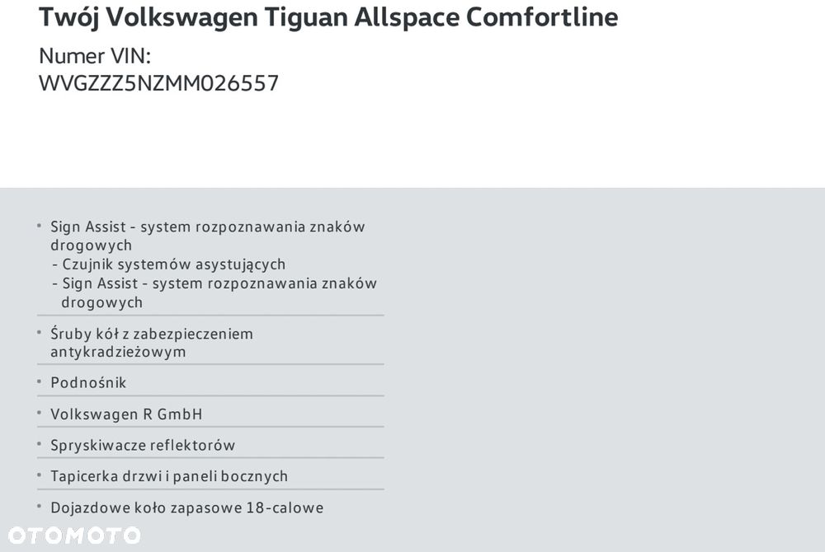
Task: Click the bullet before "Spryskiwacze reflektorów"
Action: (39, 444)
